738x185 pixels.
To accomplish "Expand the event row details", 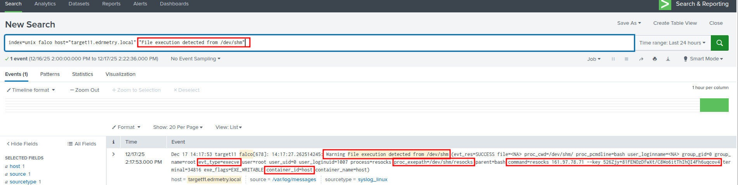I will [x=113, y=154].
